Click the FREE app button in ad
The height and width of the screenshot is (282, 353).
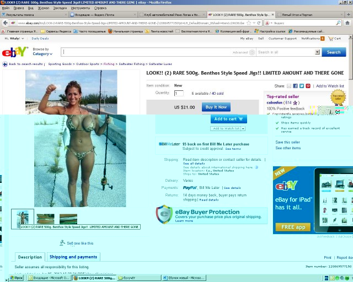[293, 227]
